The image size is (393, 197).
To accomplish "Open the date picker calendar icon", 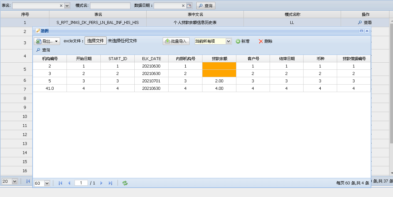I will [x=189, y=6].
